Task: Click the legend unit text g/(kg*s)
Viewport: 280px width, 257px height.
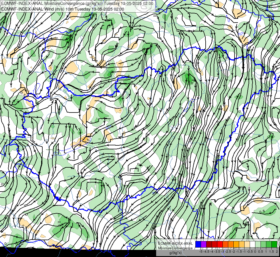Action: [176, 253]
